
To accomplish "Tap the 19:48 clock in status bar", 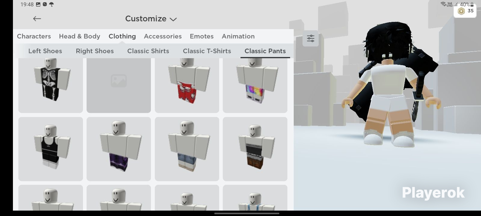I will 27,4.
